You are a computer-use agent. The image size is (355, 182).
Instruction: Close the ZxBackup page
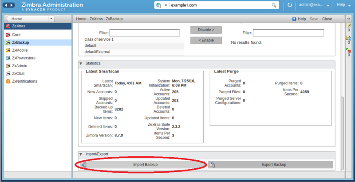tap(327, 19)
